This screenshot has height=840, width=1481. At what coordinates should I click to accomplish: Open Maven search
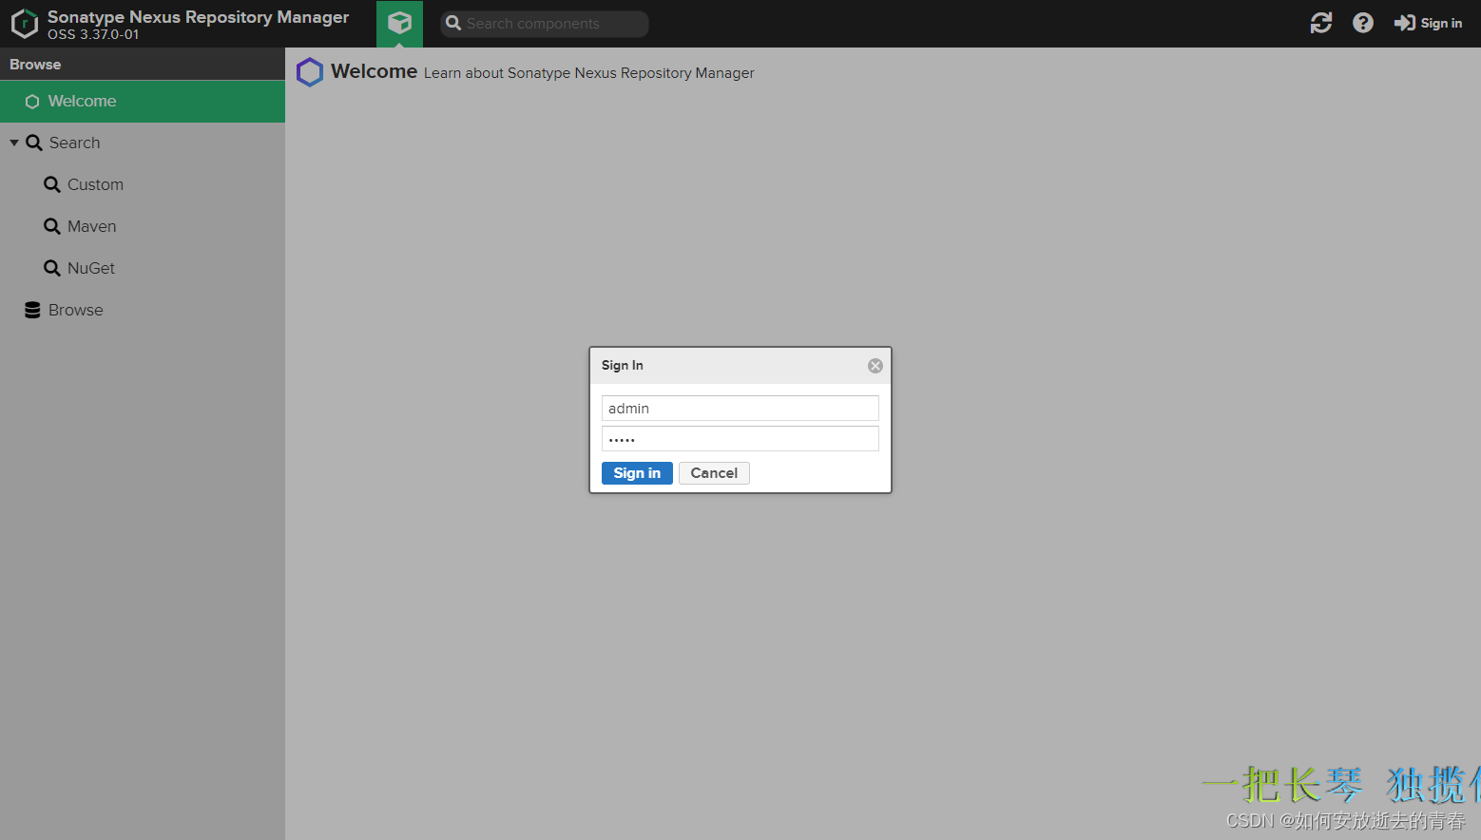(x=143, y=226)
